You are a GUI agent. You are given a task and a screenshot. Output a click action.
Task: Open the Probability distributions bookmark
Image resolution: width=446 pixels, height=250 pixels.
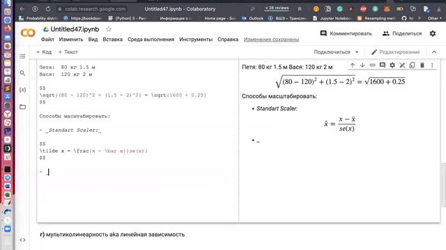[x=38, y=18]
